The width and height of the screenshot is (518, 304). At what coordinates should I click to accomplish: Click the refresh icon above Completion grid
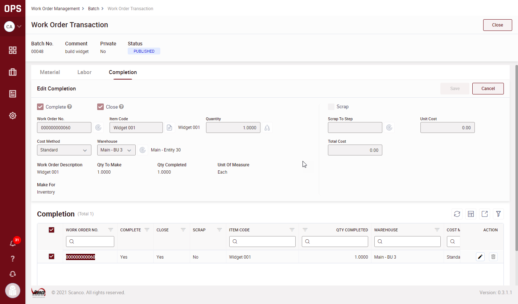[457, 214]
